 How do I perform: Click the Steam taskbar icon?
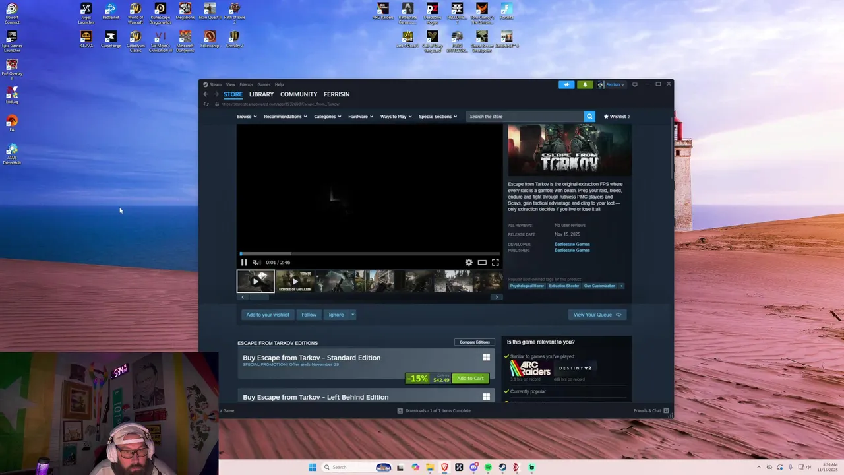point(502,467)
